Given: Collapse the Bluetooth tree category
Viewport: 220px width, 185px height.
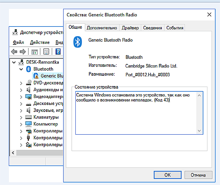Looking at the screenshot, I should (21, 69).
